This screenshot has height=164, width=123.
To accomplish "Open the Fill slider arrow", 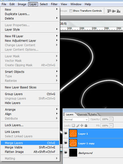I will [x=111, y=125].
